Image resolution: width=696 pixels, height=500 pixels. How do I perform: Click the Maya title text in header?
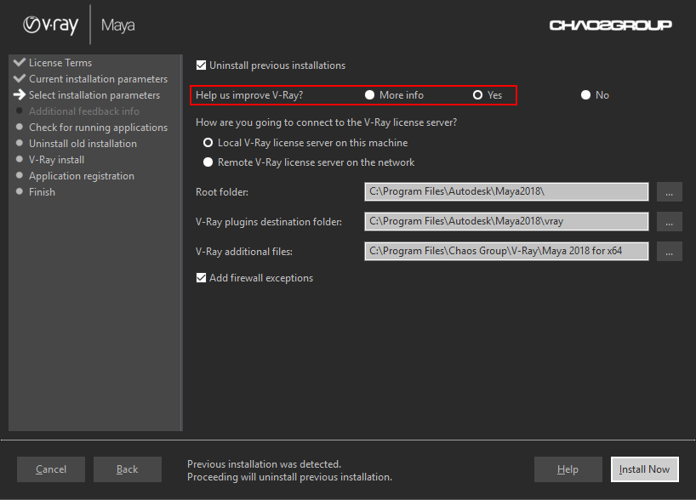point(117,26)
